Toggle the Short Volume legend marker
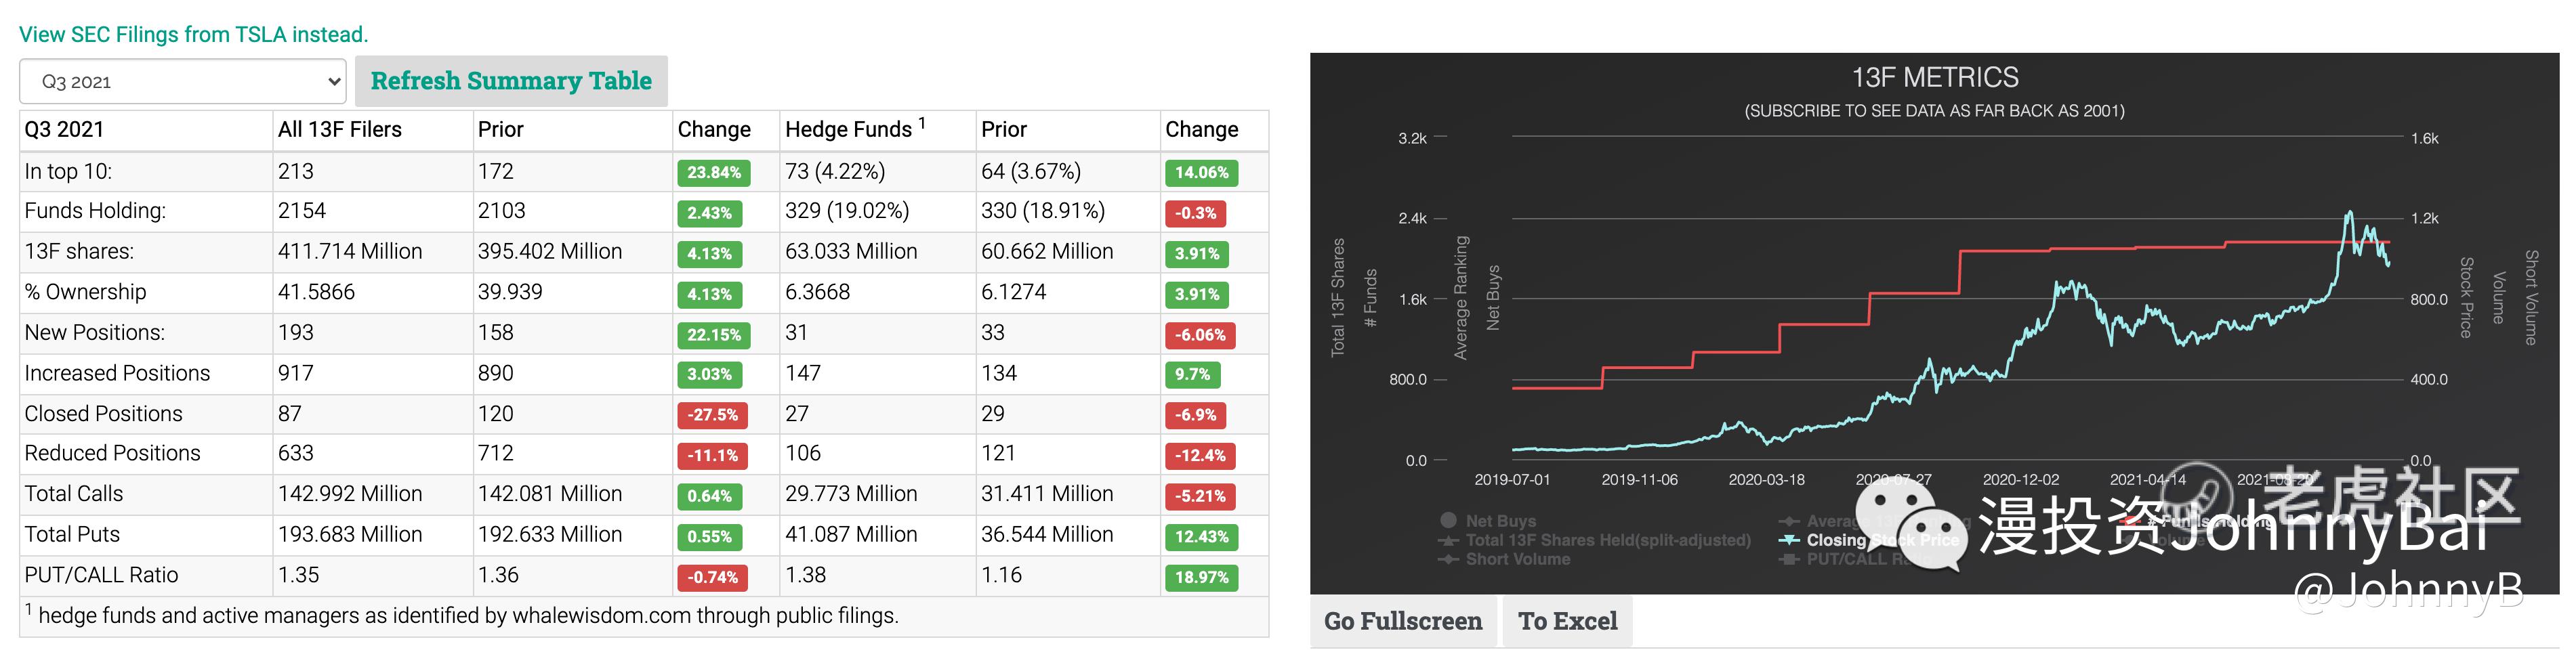 [1448, 559]
